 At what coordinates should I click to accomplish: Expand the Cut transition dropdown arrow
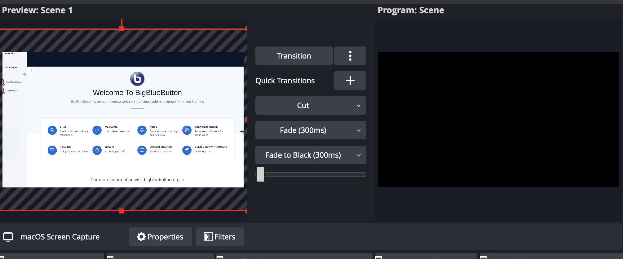[359, 106]
